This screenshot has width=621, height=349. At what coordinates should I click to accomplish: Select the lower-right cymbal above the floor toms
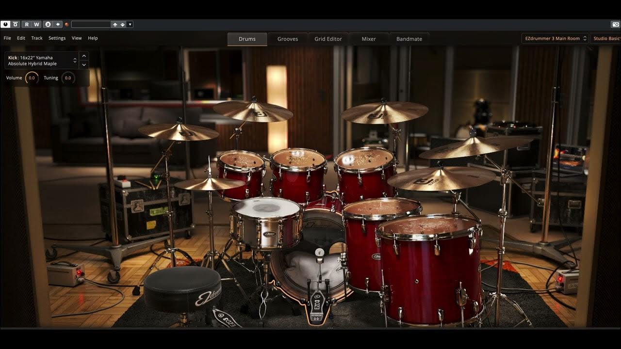(x=441, y=178)
